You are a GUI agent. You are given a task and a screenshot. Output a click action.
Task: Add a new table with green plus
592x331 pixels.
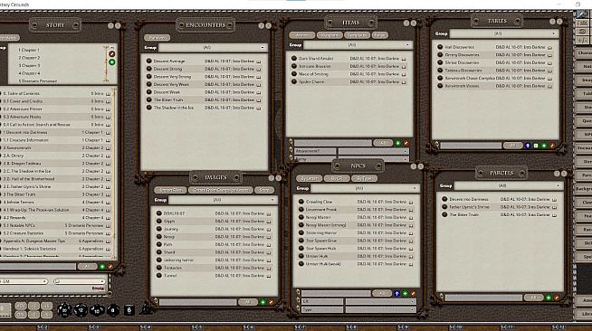click(544, 146)
